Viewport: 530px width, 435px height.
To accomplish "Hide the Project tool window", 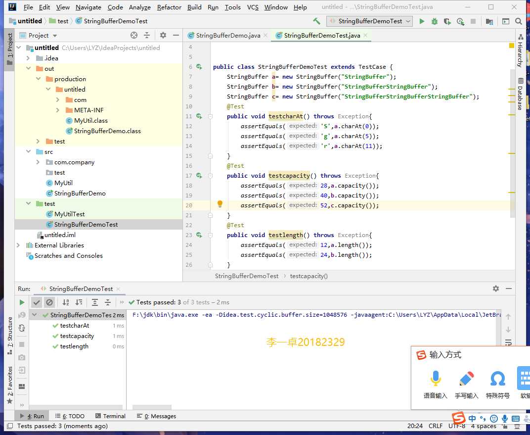I will 176,35.
